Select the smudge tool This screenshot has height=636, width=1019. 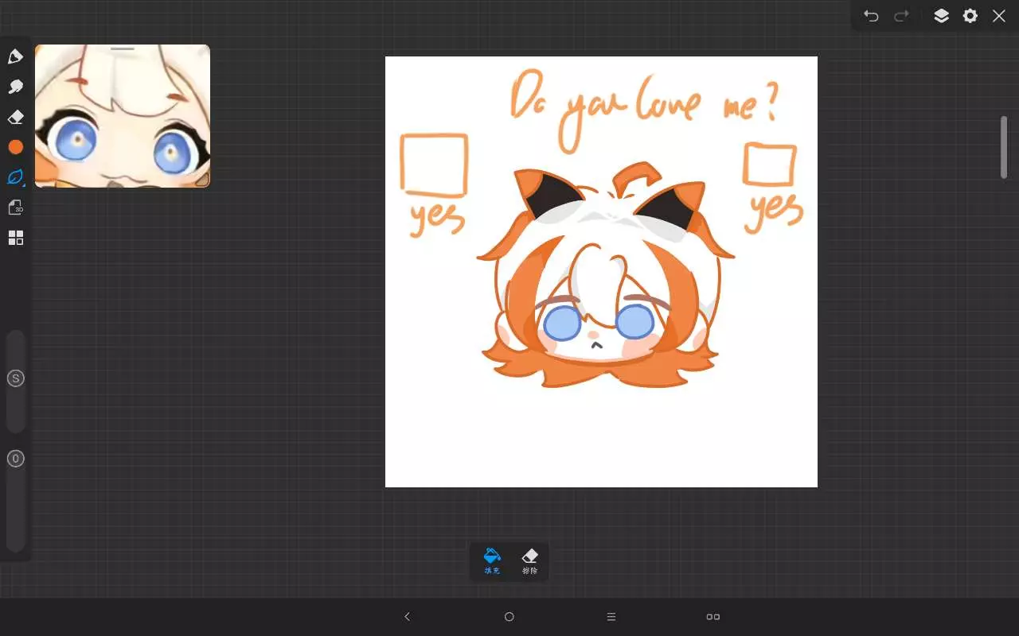15,87
